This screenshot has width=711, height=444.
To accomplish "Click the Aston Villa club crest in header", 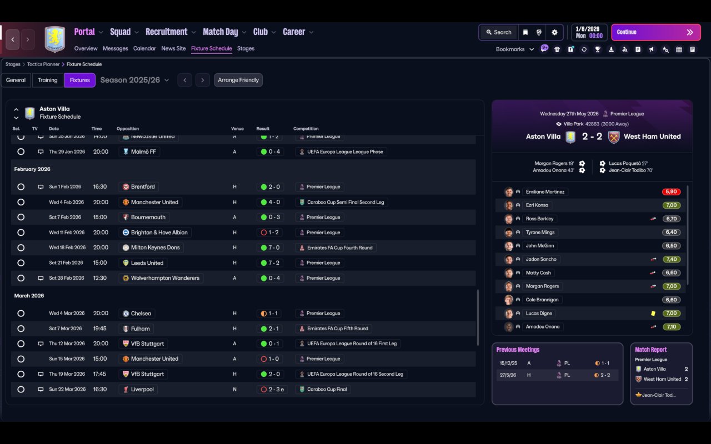I will pos(55,39).
